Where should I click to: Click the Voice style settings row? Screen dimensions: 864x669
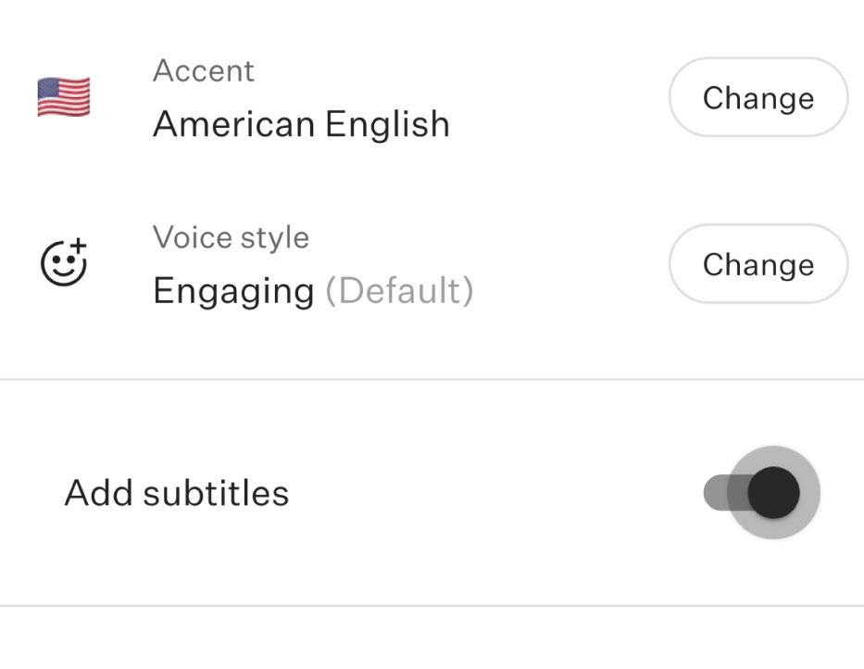click(x=370, y=264)
